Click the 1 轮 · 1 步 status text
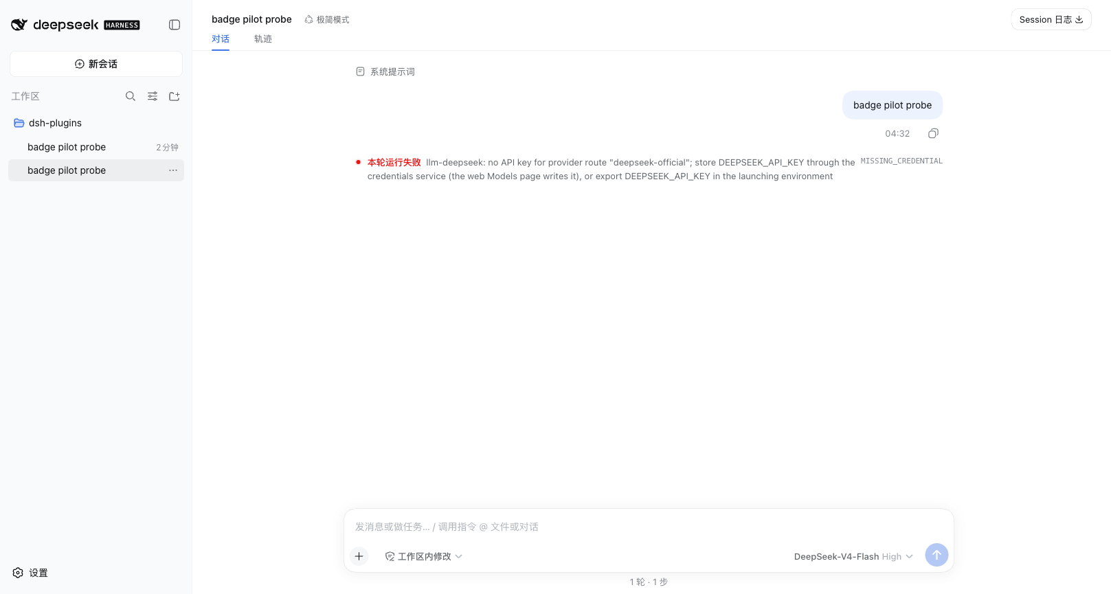This screenshot has height=594, width=1111. [649, 582]
